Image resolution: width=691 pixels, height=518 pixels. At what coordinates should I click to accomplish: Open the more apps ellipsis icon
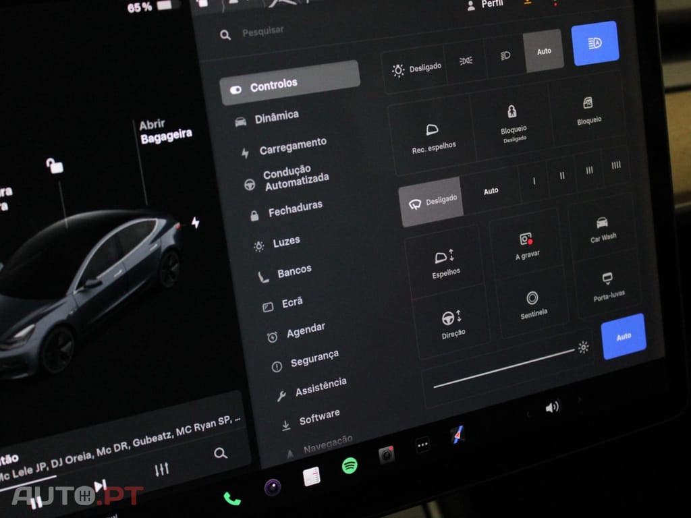tap(422, 444)
